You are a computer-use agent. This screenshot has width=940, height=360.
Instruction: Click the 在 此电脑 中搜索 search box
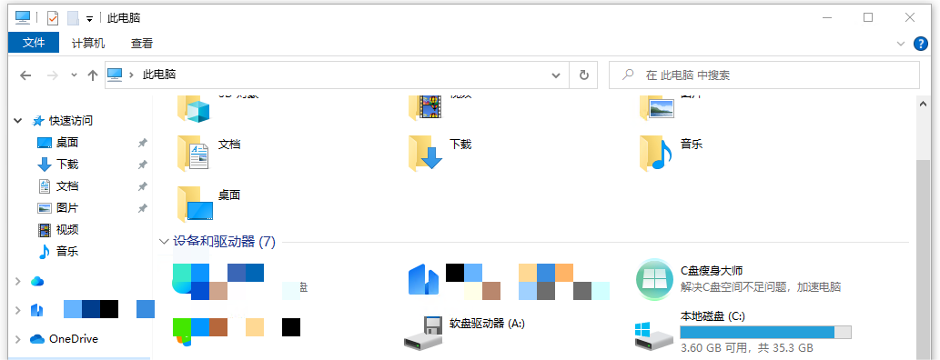[x=763, y=75]
